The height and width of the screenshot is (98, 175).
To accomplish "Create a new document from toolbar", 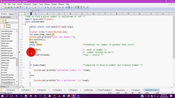I will (3, 7).
